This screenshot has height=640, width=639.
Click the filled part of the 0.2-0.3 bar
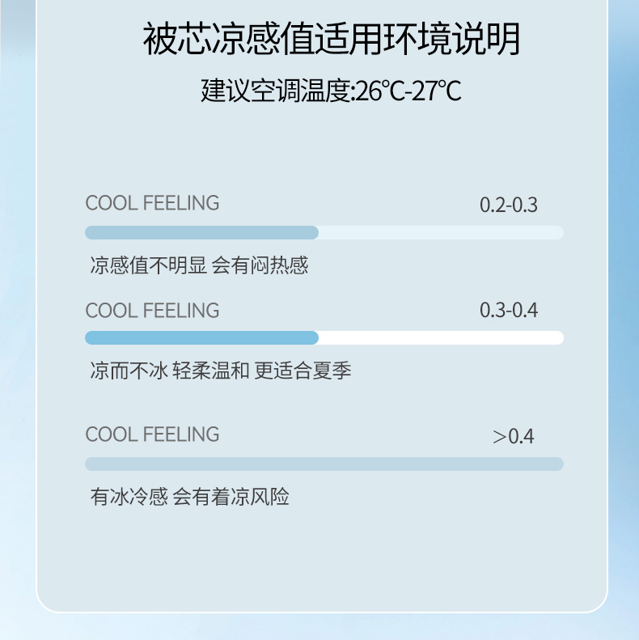[x=201, y=233]
